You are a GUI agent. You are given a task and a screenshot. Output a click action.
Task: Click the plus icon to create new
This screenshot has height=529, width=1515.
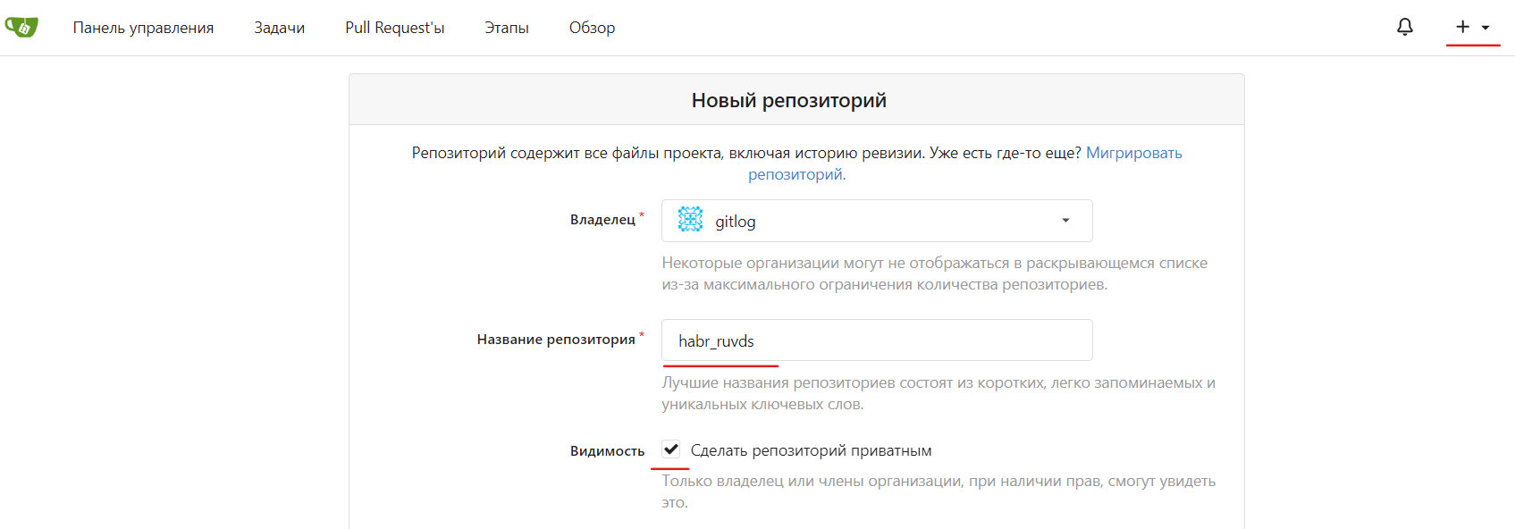click(x=1460, y=27)
